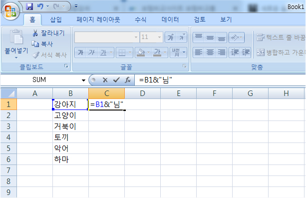This screenshot has height=198, width=306.
Task: Select cell B5 containing 악어
Action: [x=70, y=148]
